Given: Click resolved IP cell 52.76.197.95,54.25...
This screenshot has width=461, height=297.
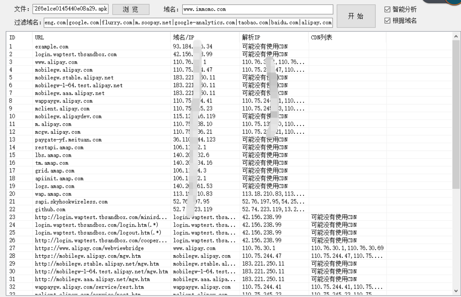Looking at the screenshot, I should pos(273,202).
